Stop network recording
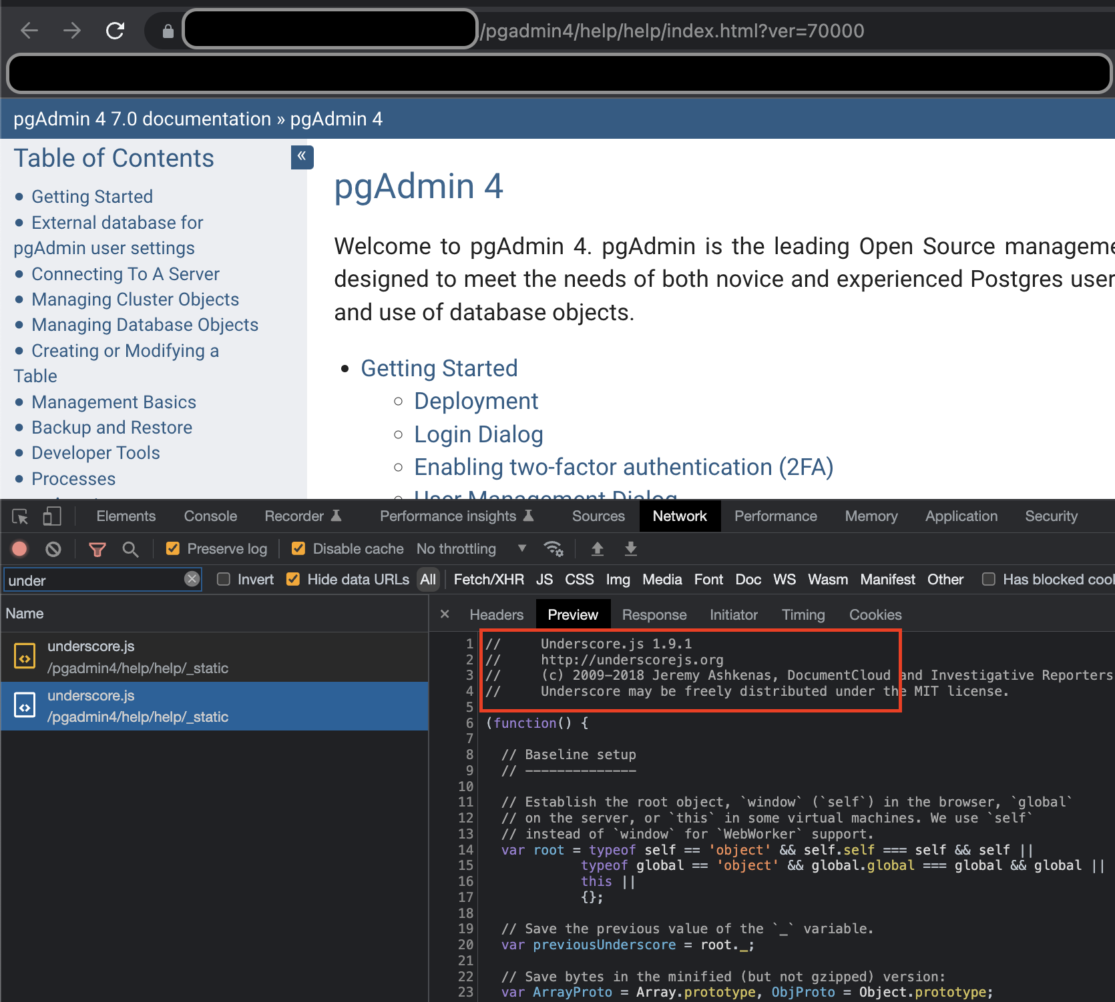Screen dimensions: 1115x1002 coord(19,548)
